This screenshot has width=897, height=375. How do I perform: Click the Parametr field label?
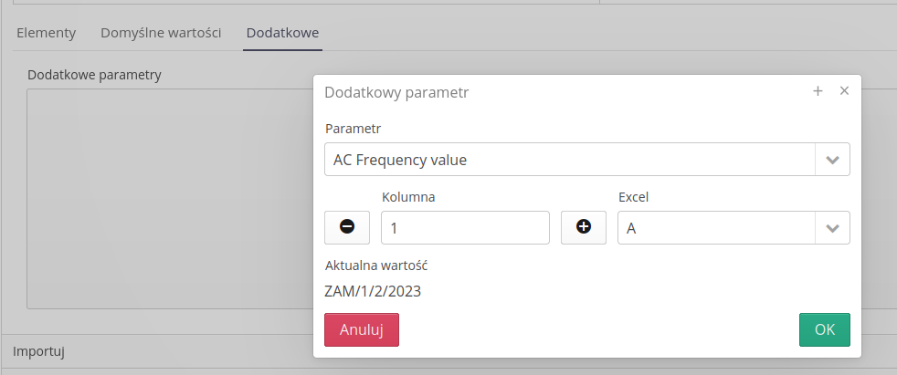point(353,128)
